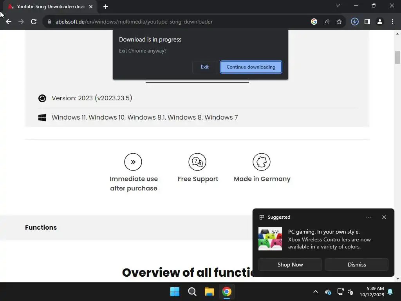Toggle the Chrome side panel icon

point(367,22)
